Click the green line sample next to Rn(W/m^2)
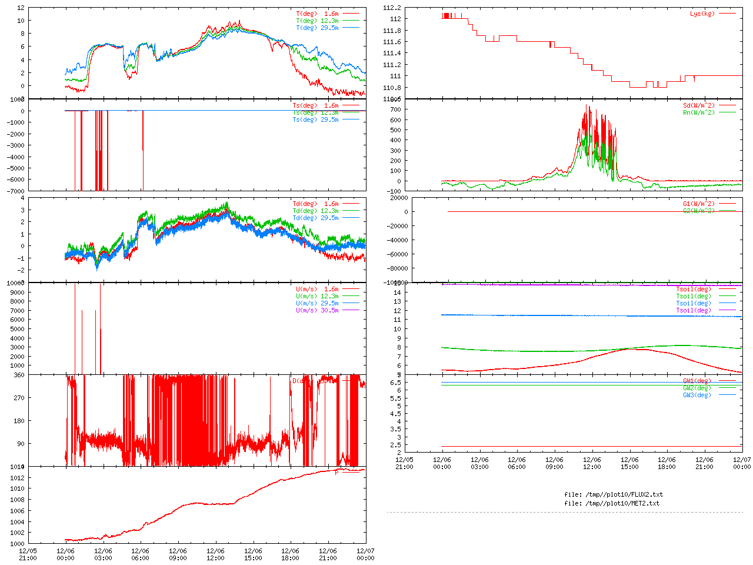Screen dimensions: 753x565 tap(727, 112)
